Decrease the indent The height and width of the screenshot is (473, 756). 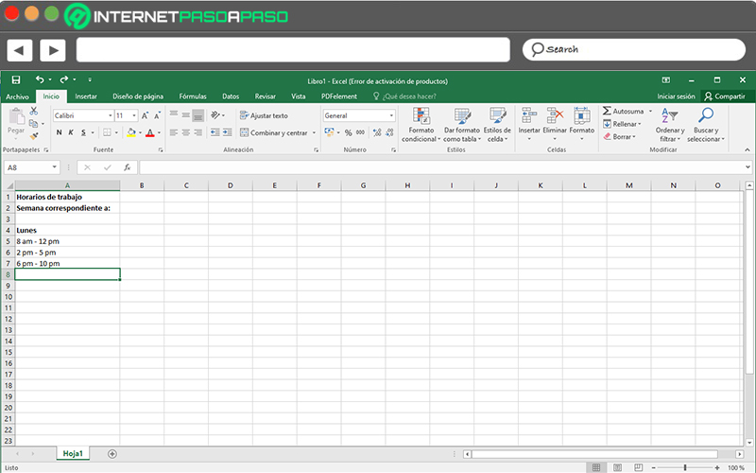(x=215, y=132)
